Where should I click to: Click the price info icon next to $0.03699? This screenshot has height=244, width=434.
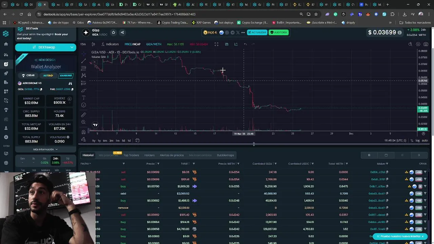coord(399,33)
